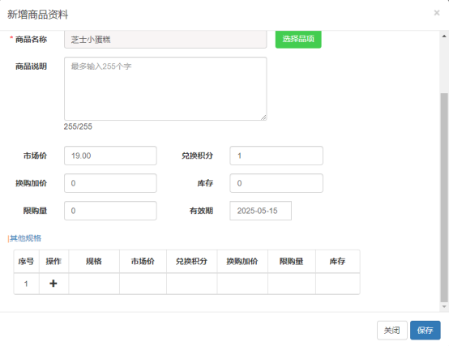Focus the 商品名称 input field
The width and height of the screenshot is (449, 346).
click(165, 39)
